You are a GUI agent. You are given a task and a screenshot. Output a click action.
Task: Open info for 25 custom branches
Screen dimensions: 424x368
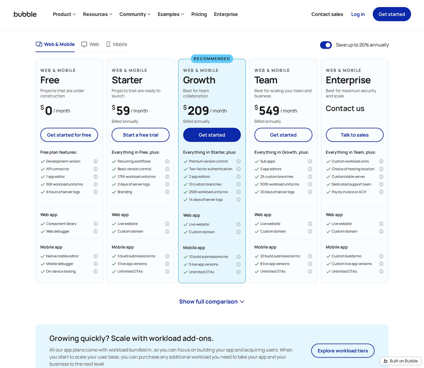tap(310, 177)
